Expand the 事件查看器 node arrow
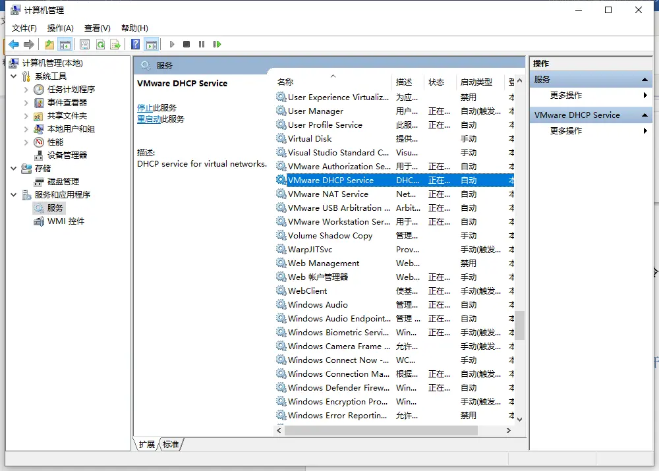The height and width of the screenshot is (471, 659). pyautogui.click(x=26, y=103)
